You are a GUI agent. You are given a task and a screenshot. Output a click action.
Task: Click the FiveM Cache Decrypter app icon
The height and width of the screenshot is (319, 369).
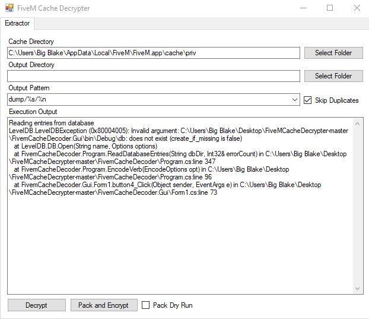9,8
